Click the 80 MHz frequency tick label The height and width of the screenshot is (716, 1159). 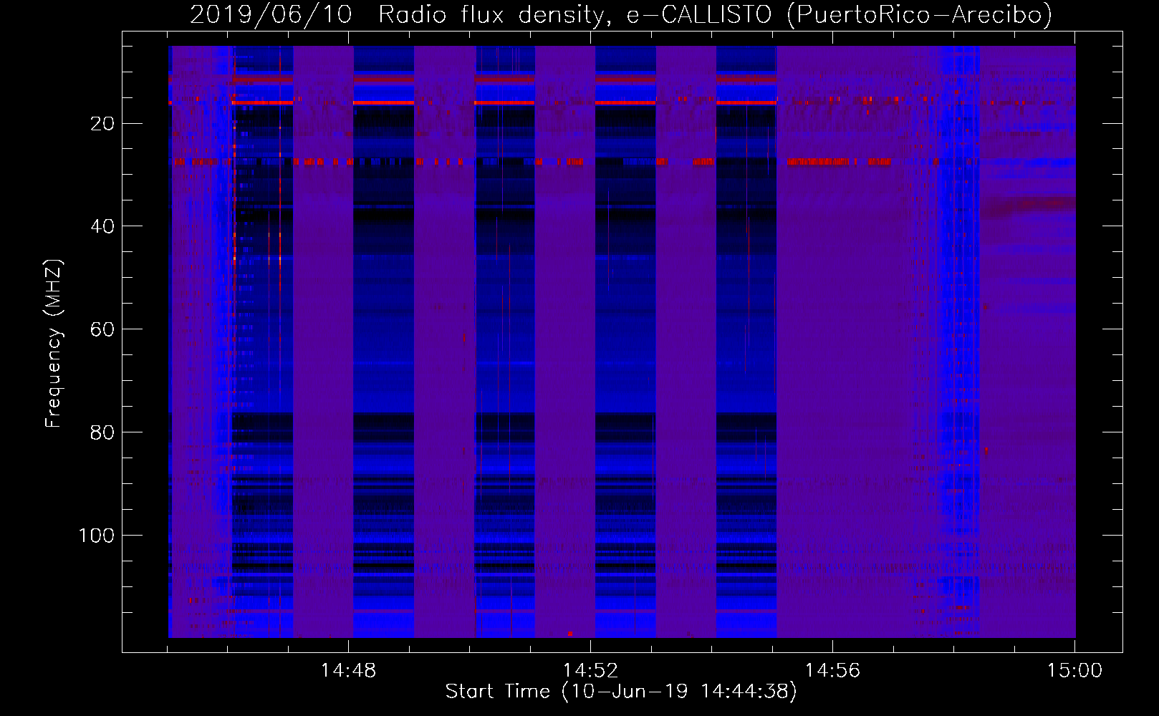pos(102,432)
